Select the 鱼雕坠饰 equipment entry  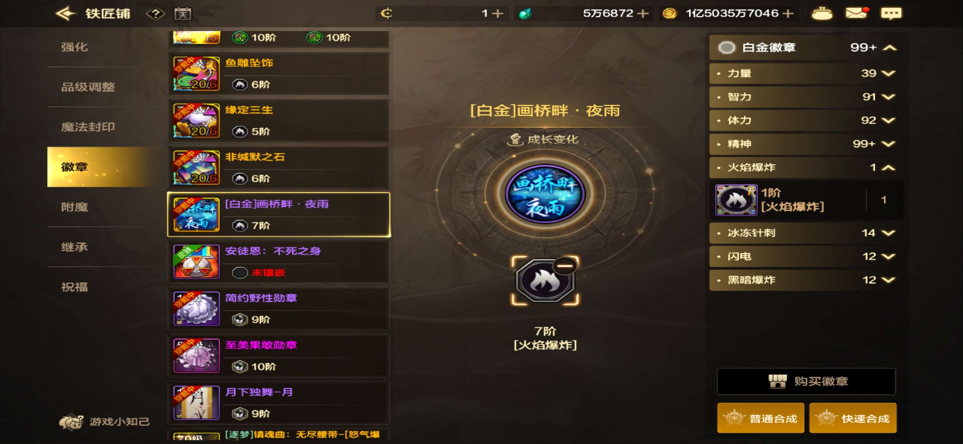[279, 74]
